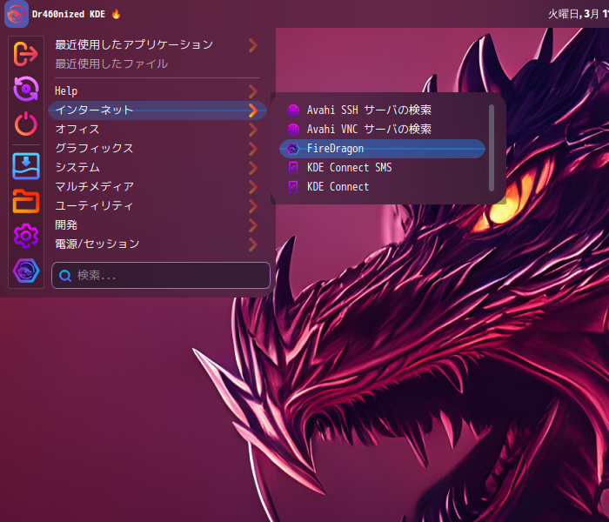Open the 最近使用したアプリケーション menu
This screenshot has width=609, height=522.
pyautogui.click(x=157, y=45)
